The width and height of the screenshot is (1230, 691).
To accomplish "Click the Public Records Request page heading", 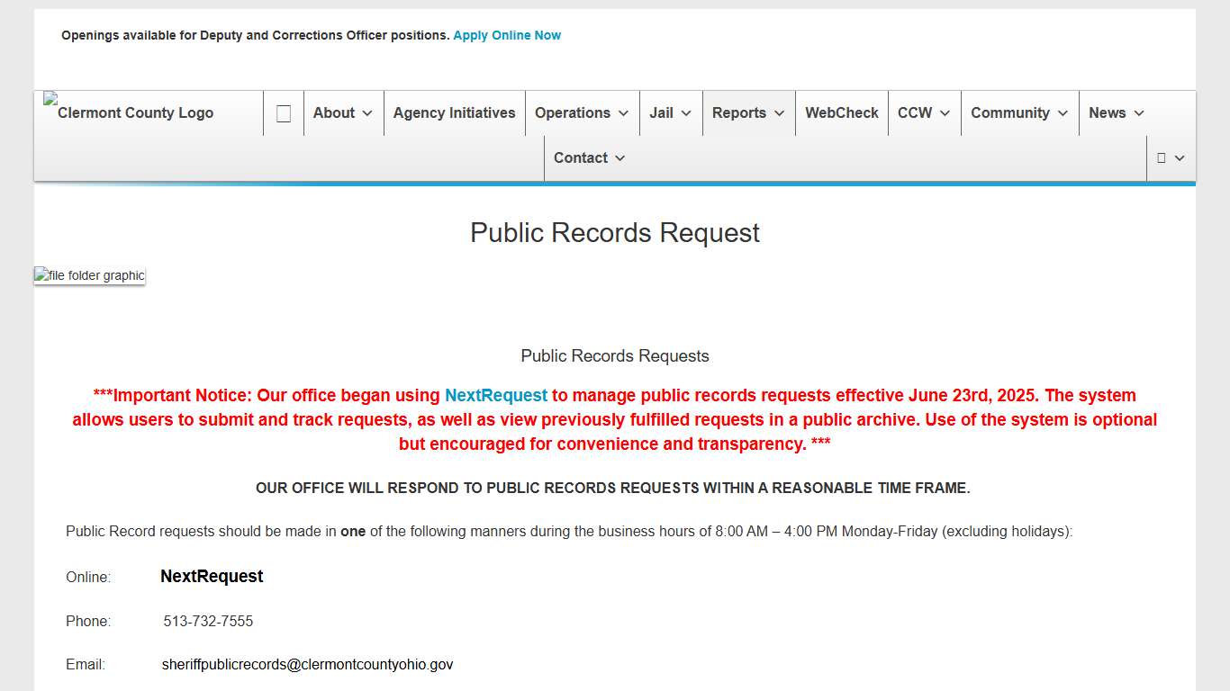I will pos(615,232).
